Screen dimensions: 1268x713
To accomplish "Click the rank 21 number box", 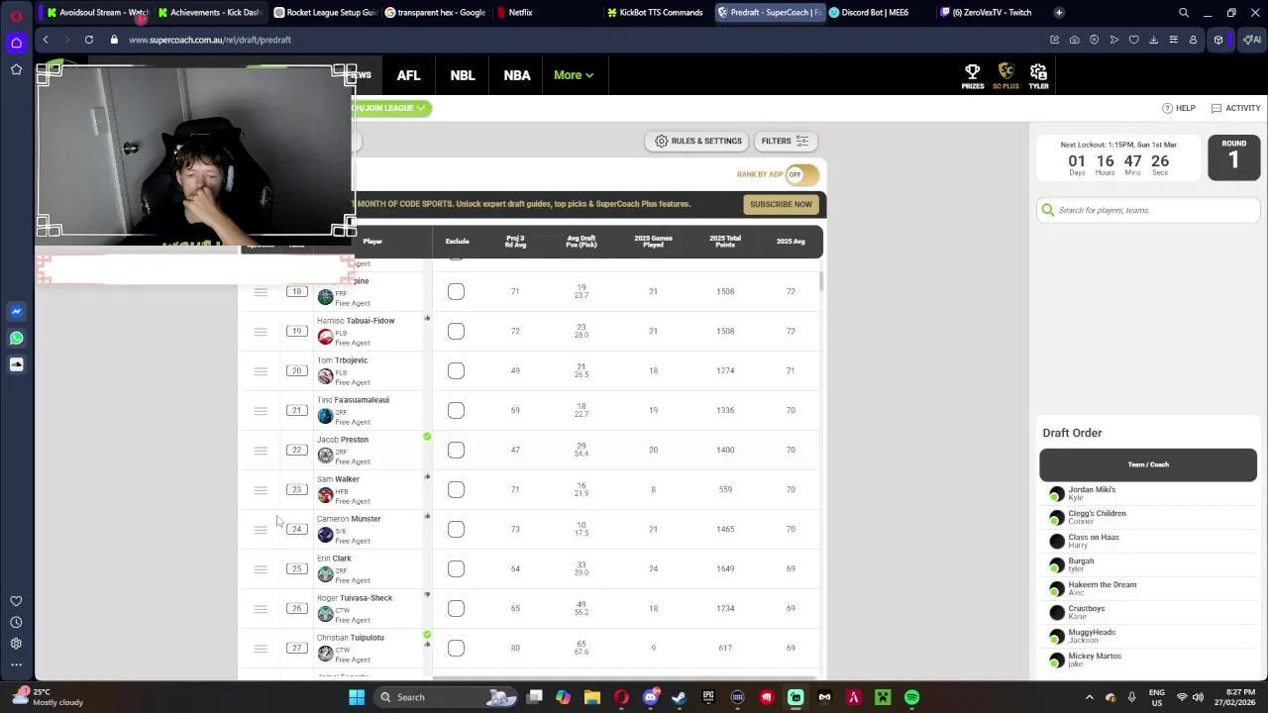I will tap(296, 410).
